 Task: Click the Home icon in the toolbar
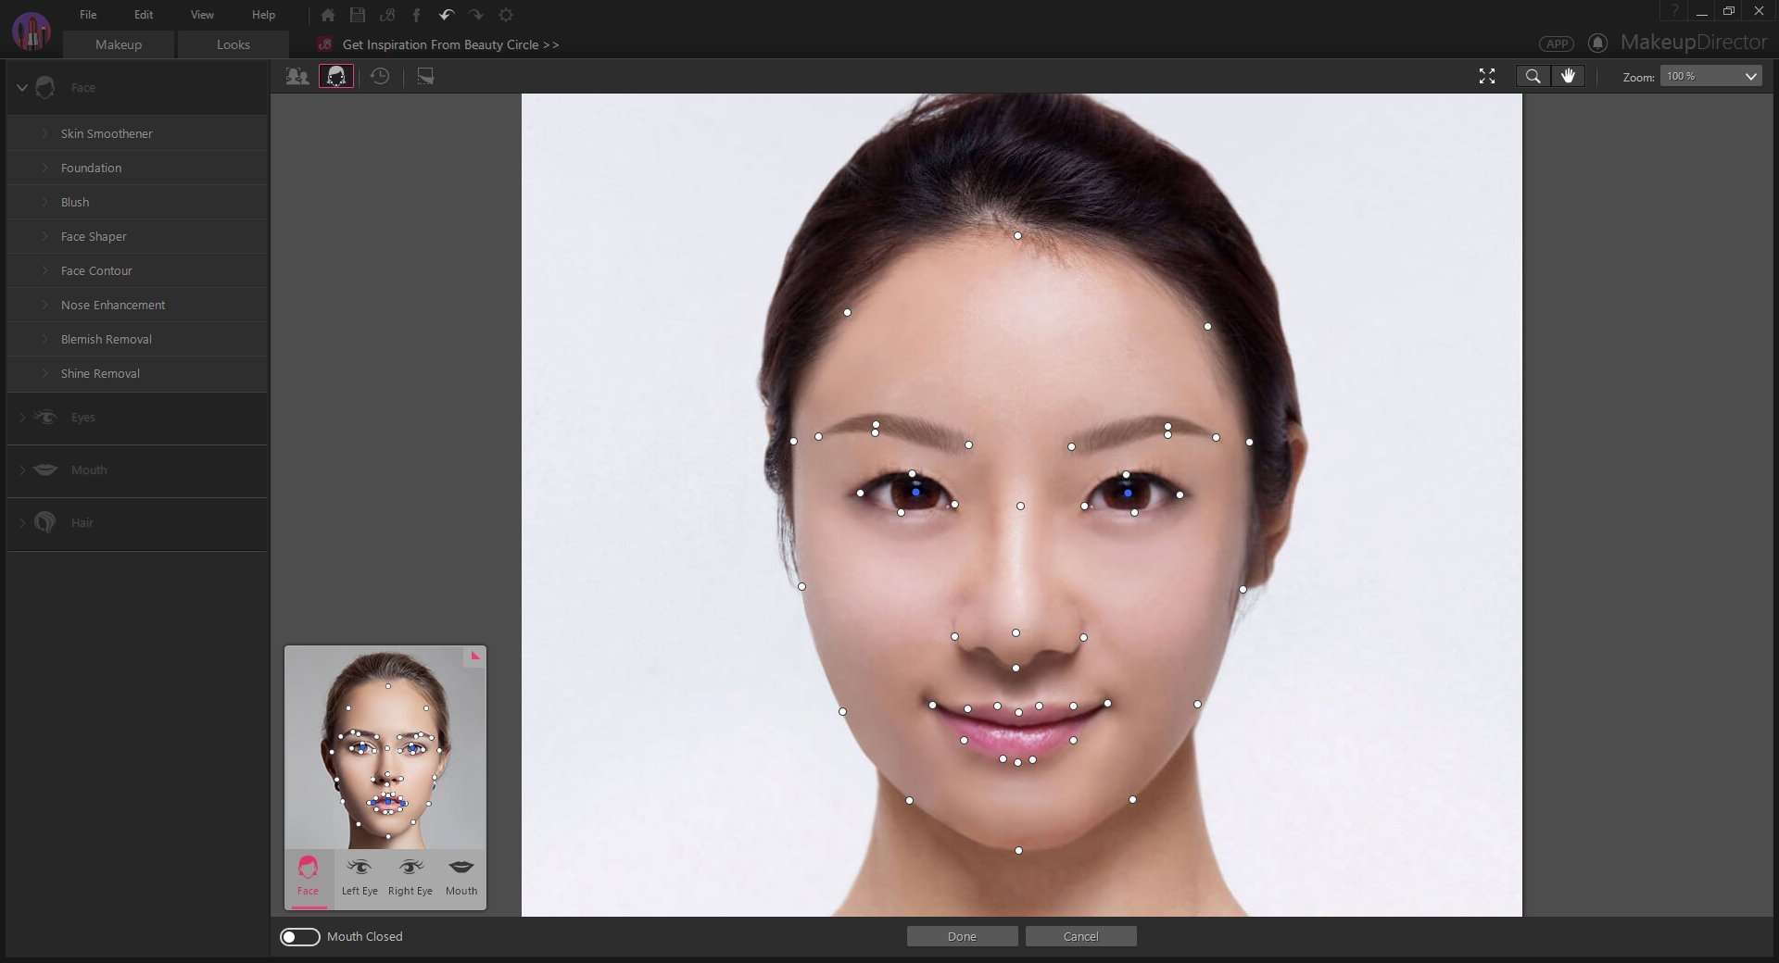click(327, 15)
